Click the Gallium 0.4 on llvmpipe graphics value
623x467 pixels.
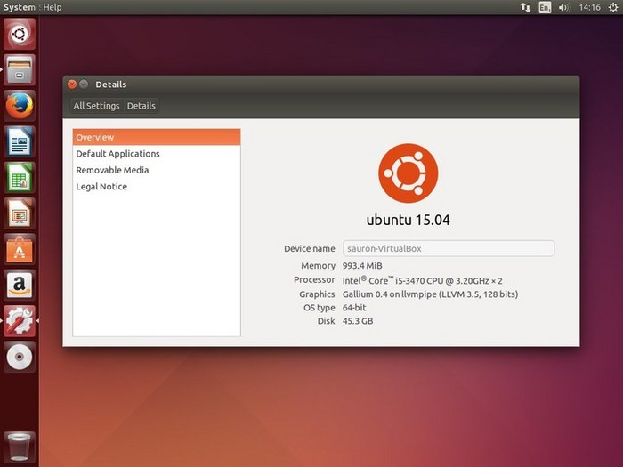[430, 294]
